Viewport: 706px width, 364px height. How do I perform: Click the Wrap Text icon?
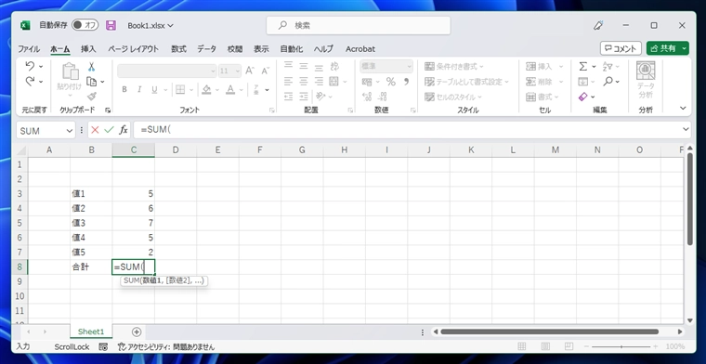coord(334,67)
